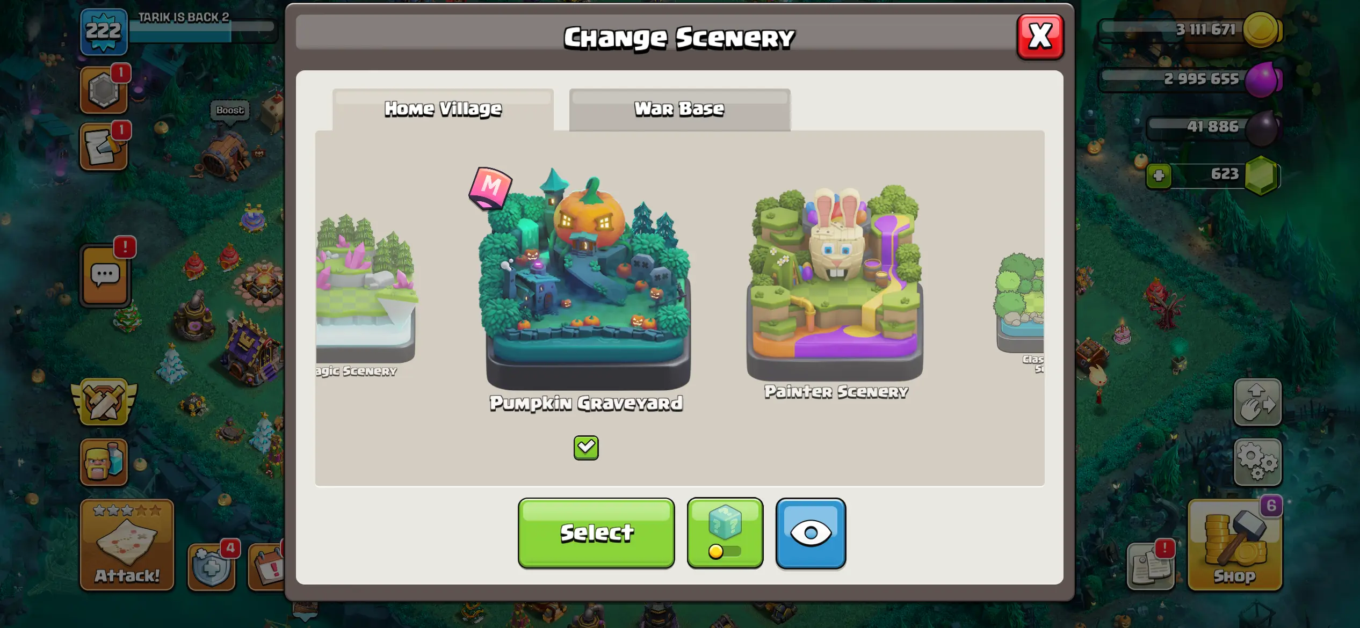This screenshot has width=1360, height=628.
Task: Open the crossed swords league badge
Action: point(104,402)
